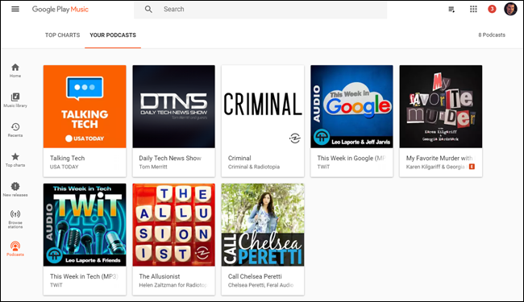Click the Talking Tech title link

click(x=68, y=158)
